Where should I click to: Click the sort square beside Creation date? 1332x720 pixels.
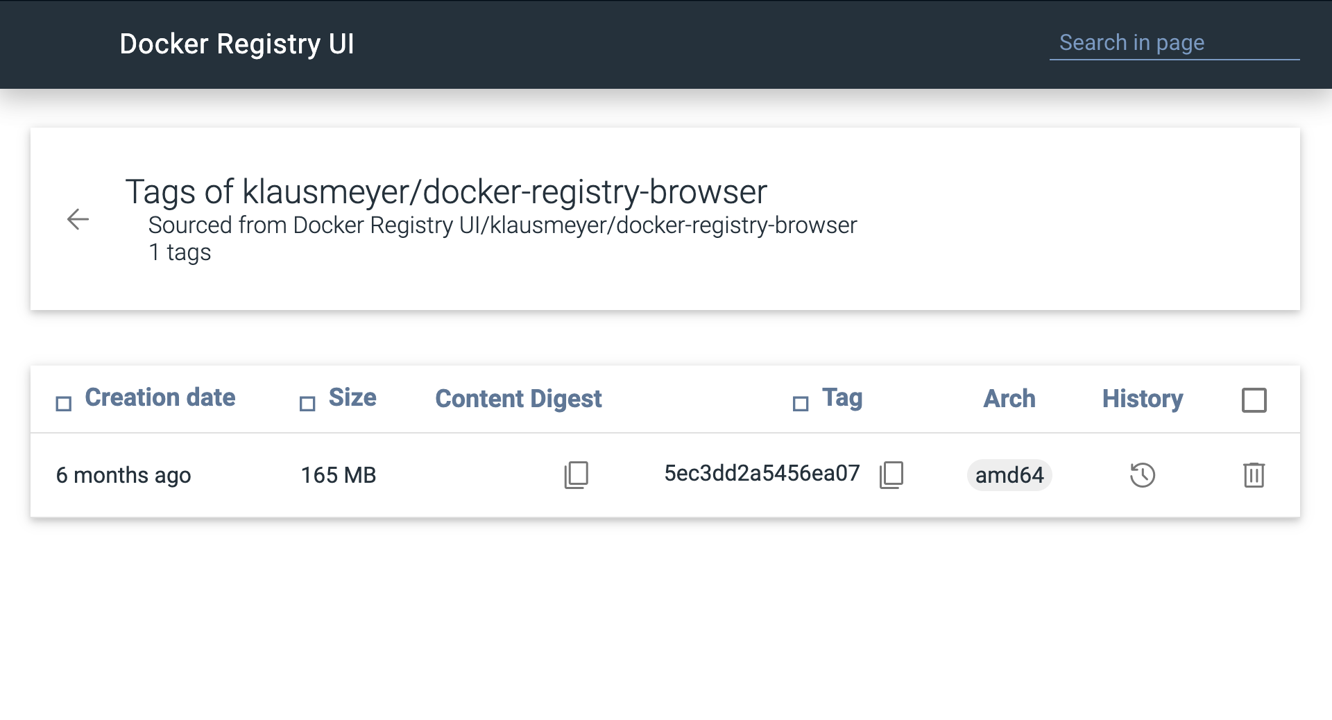point(64,404)
